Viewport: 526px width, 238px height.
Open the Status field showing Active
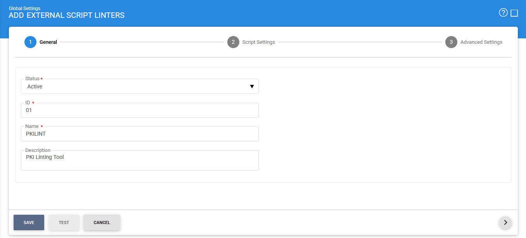pos(136,87)
